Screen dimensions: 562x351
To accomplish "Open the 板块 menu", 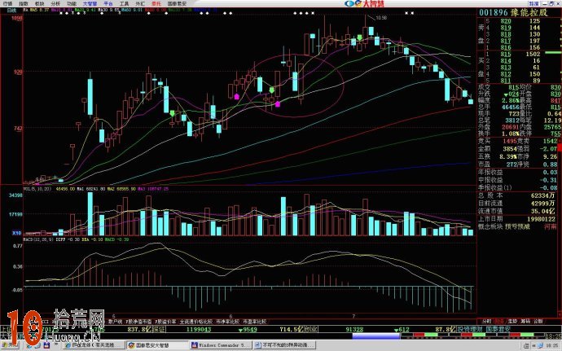I will click(x=39, y=3).
